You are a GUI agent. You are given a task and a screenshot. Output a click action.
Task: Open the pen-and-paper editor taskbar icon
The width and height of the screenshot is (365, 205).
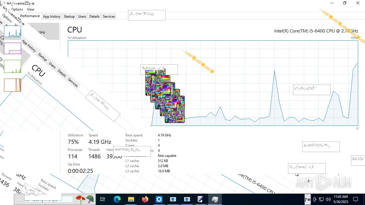point(201,199)
